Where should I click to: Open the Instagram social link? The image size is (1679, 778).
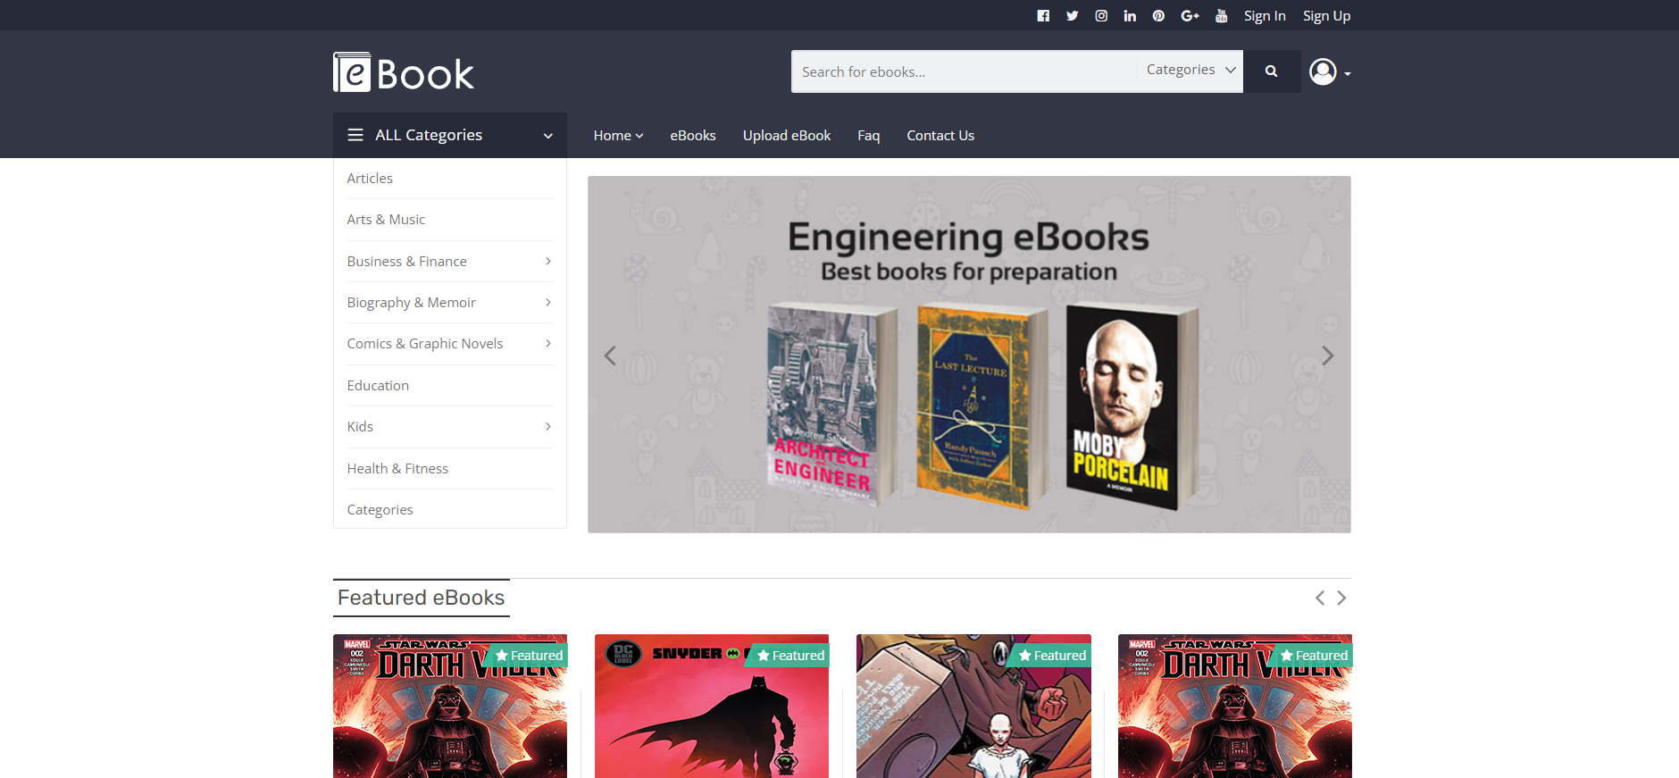click(x=1101, y=16)
